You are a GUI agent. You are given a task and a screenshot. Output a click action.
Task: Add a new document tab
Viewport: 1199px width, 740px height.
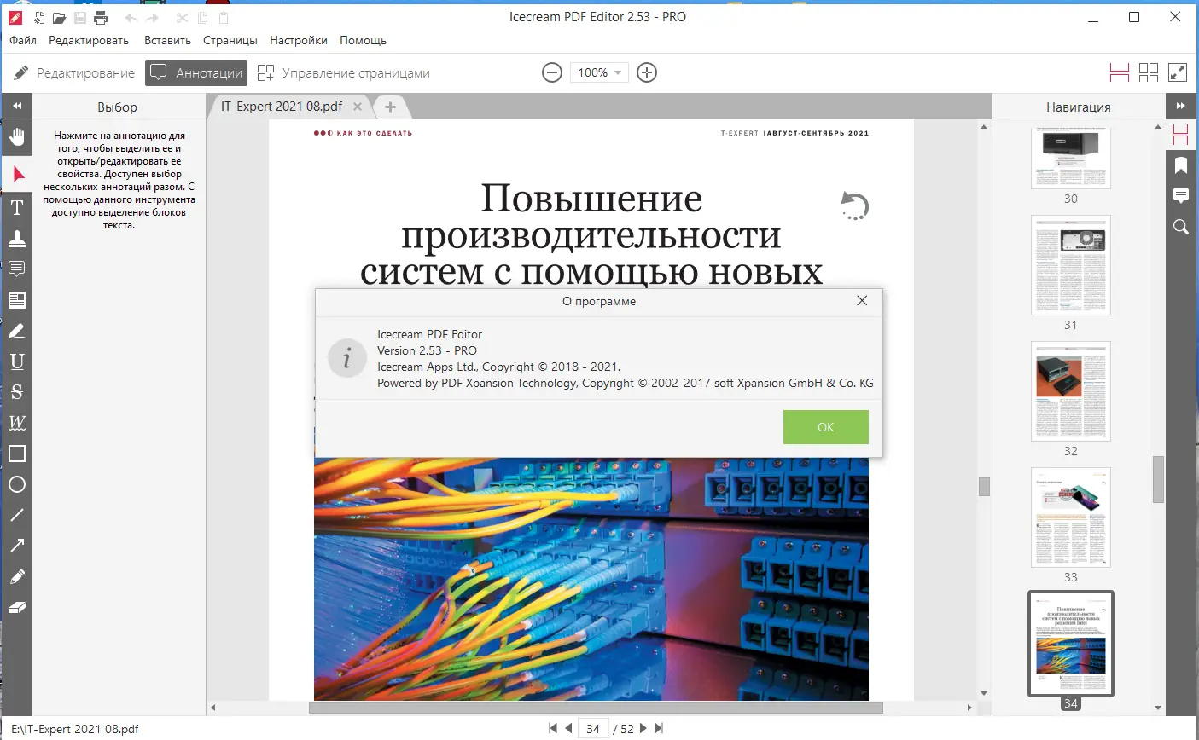pos(390,107)
